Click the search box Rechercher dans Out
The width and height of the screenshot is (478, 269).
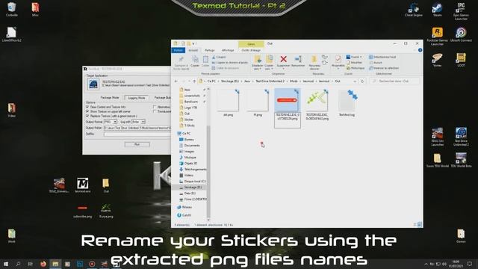tap(394, 81)
